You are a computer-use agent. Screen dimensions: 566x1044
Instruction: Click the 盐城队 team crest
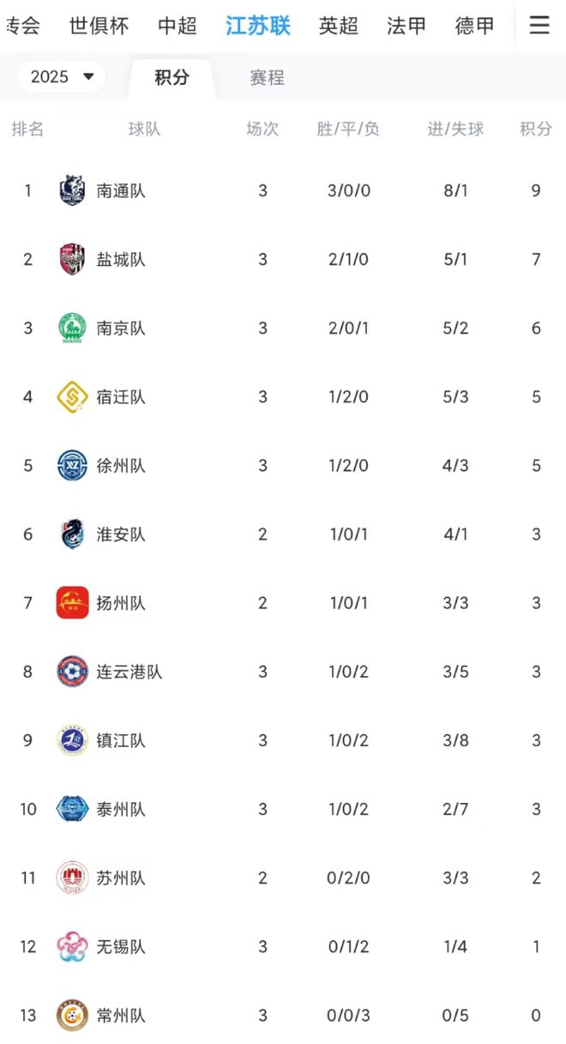point(72,259)
